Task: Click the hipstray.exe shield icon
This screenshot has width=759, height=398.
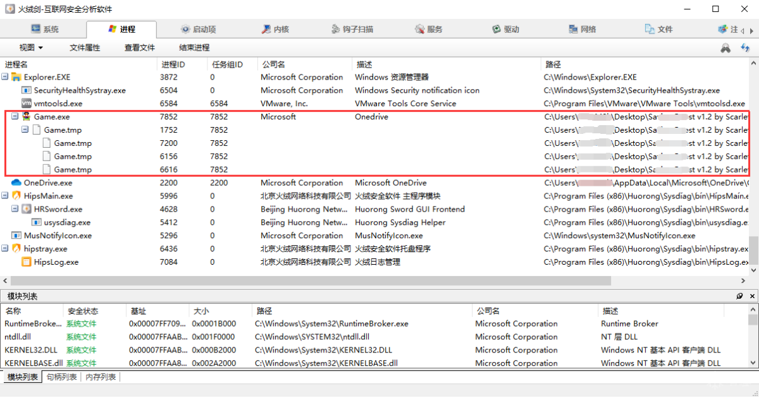Action: pos(16,249)
